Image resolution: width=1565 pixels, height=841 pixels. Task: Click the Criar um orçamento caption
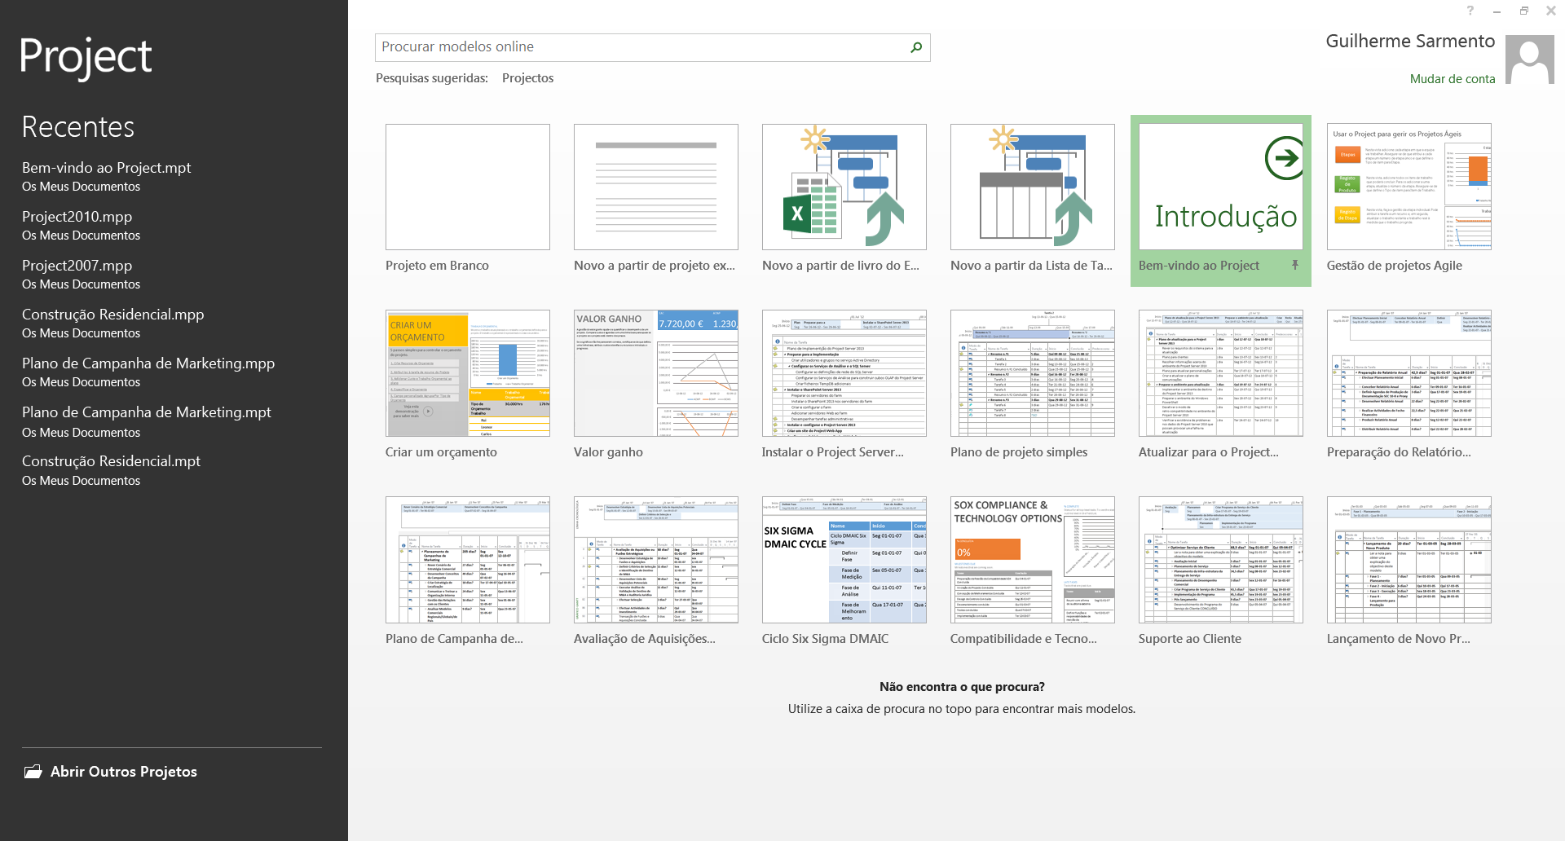pyautogui.click(x=441, y=452)
